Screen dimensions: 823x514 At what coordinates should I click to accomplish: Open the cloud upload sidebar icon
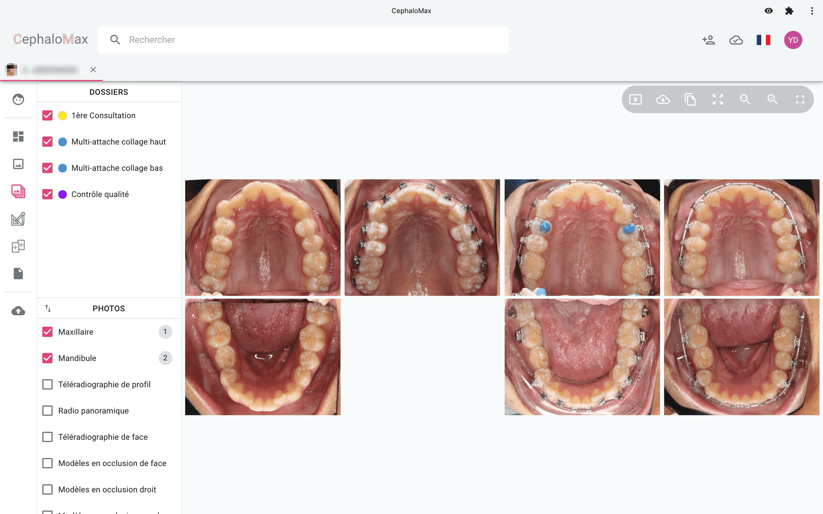pos(18,311)
